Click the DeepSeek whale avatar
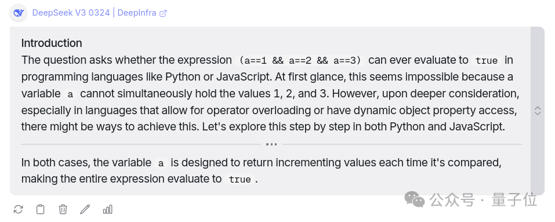This screenshot has width=555, height=222. coord(18,13)
